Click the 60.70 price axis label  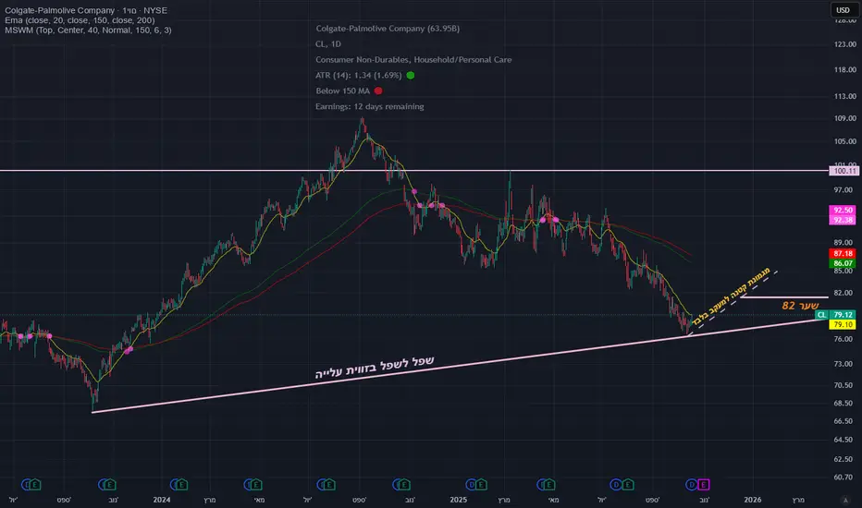[x=844, y=478]
